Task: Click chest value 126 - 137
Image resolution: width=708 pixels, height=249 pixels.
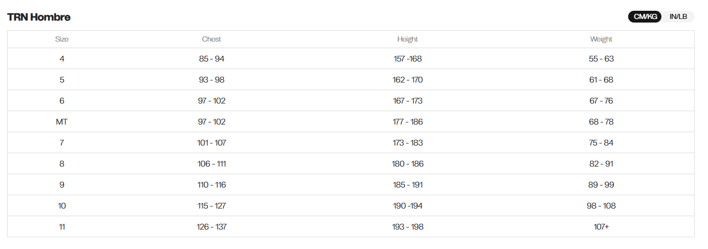Action: 211,227
